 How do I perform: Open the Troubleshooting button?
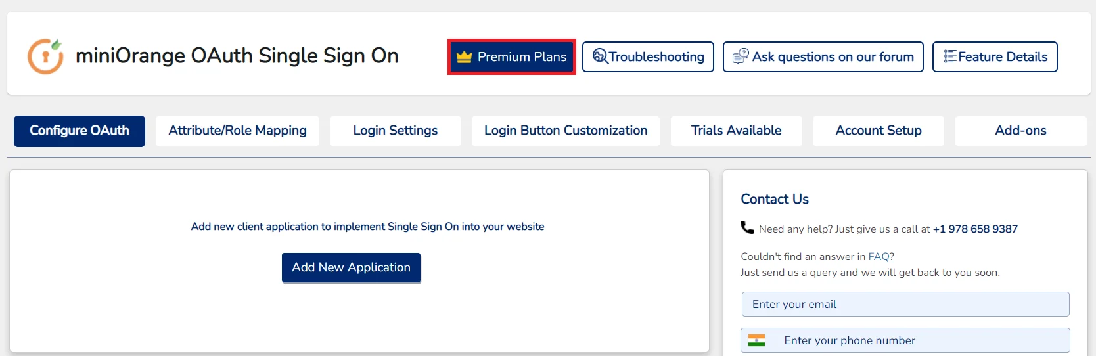648,57
